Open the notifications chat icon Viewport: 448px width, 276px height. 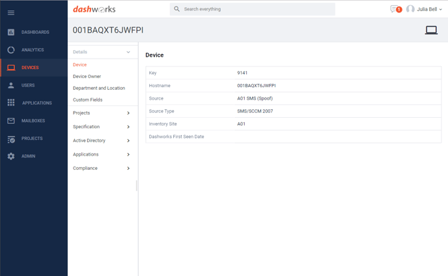pos(395,9)
